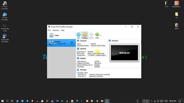
Task: Open the Brave browser taskbar icon
Action: (x=32, y=101)
